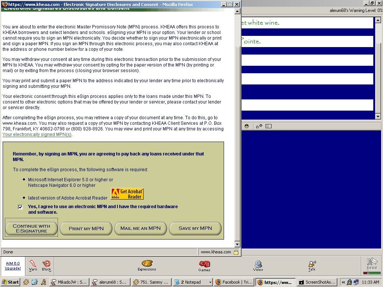Open Your electronically signed MPN(s) link
This screenshot has height=287, width=383.
pyautogui.click(x=37, y=135)
